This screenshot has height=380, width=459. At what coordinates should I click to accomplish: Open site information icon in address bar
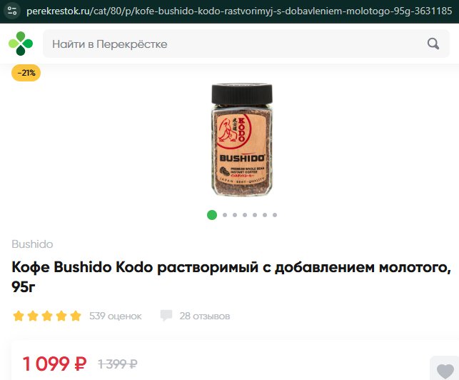pyautogui.click(x=12, y=11)
